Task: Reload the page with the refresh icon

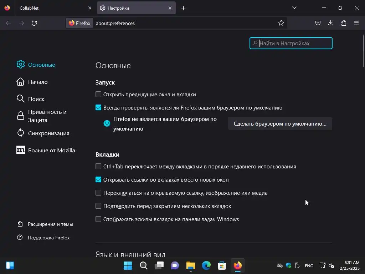Action: 34,23
